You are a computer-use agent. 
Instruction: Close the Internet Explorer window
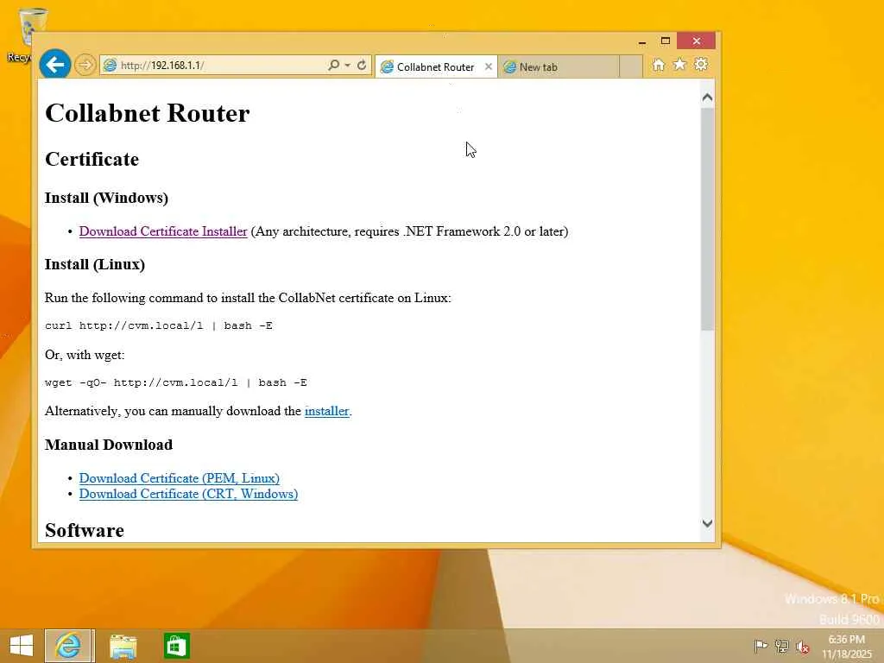pyautogui.click(x=697, y=41)
